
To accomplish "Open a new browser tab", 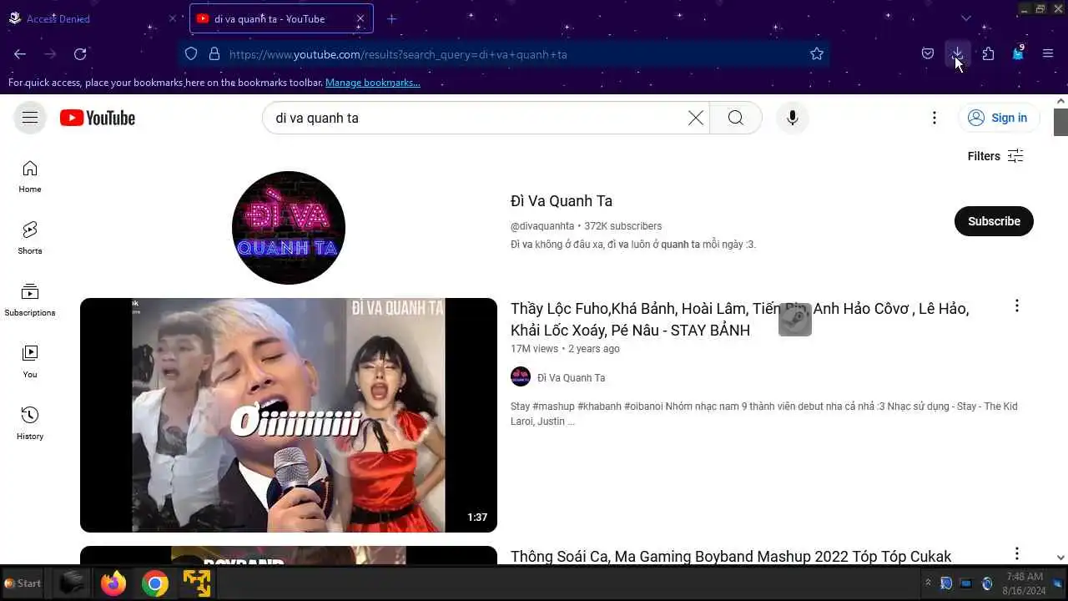I will 391,18.
